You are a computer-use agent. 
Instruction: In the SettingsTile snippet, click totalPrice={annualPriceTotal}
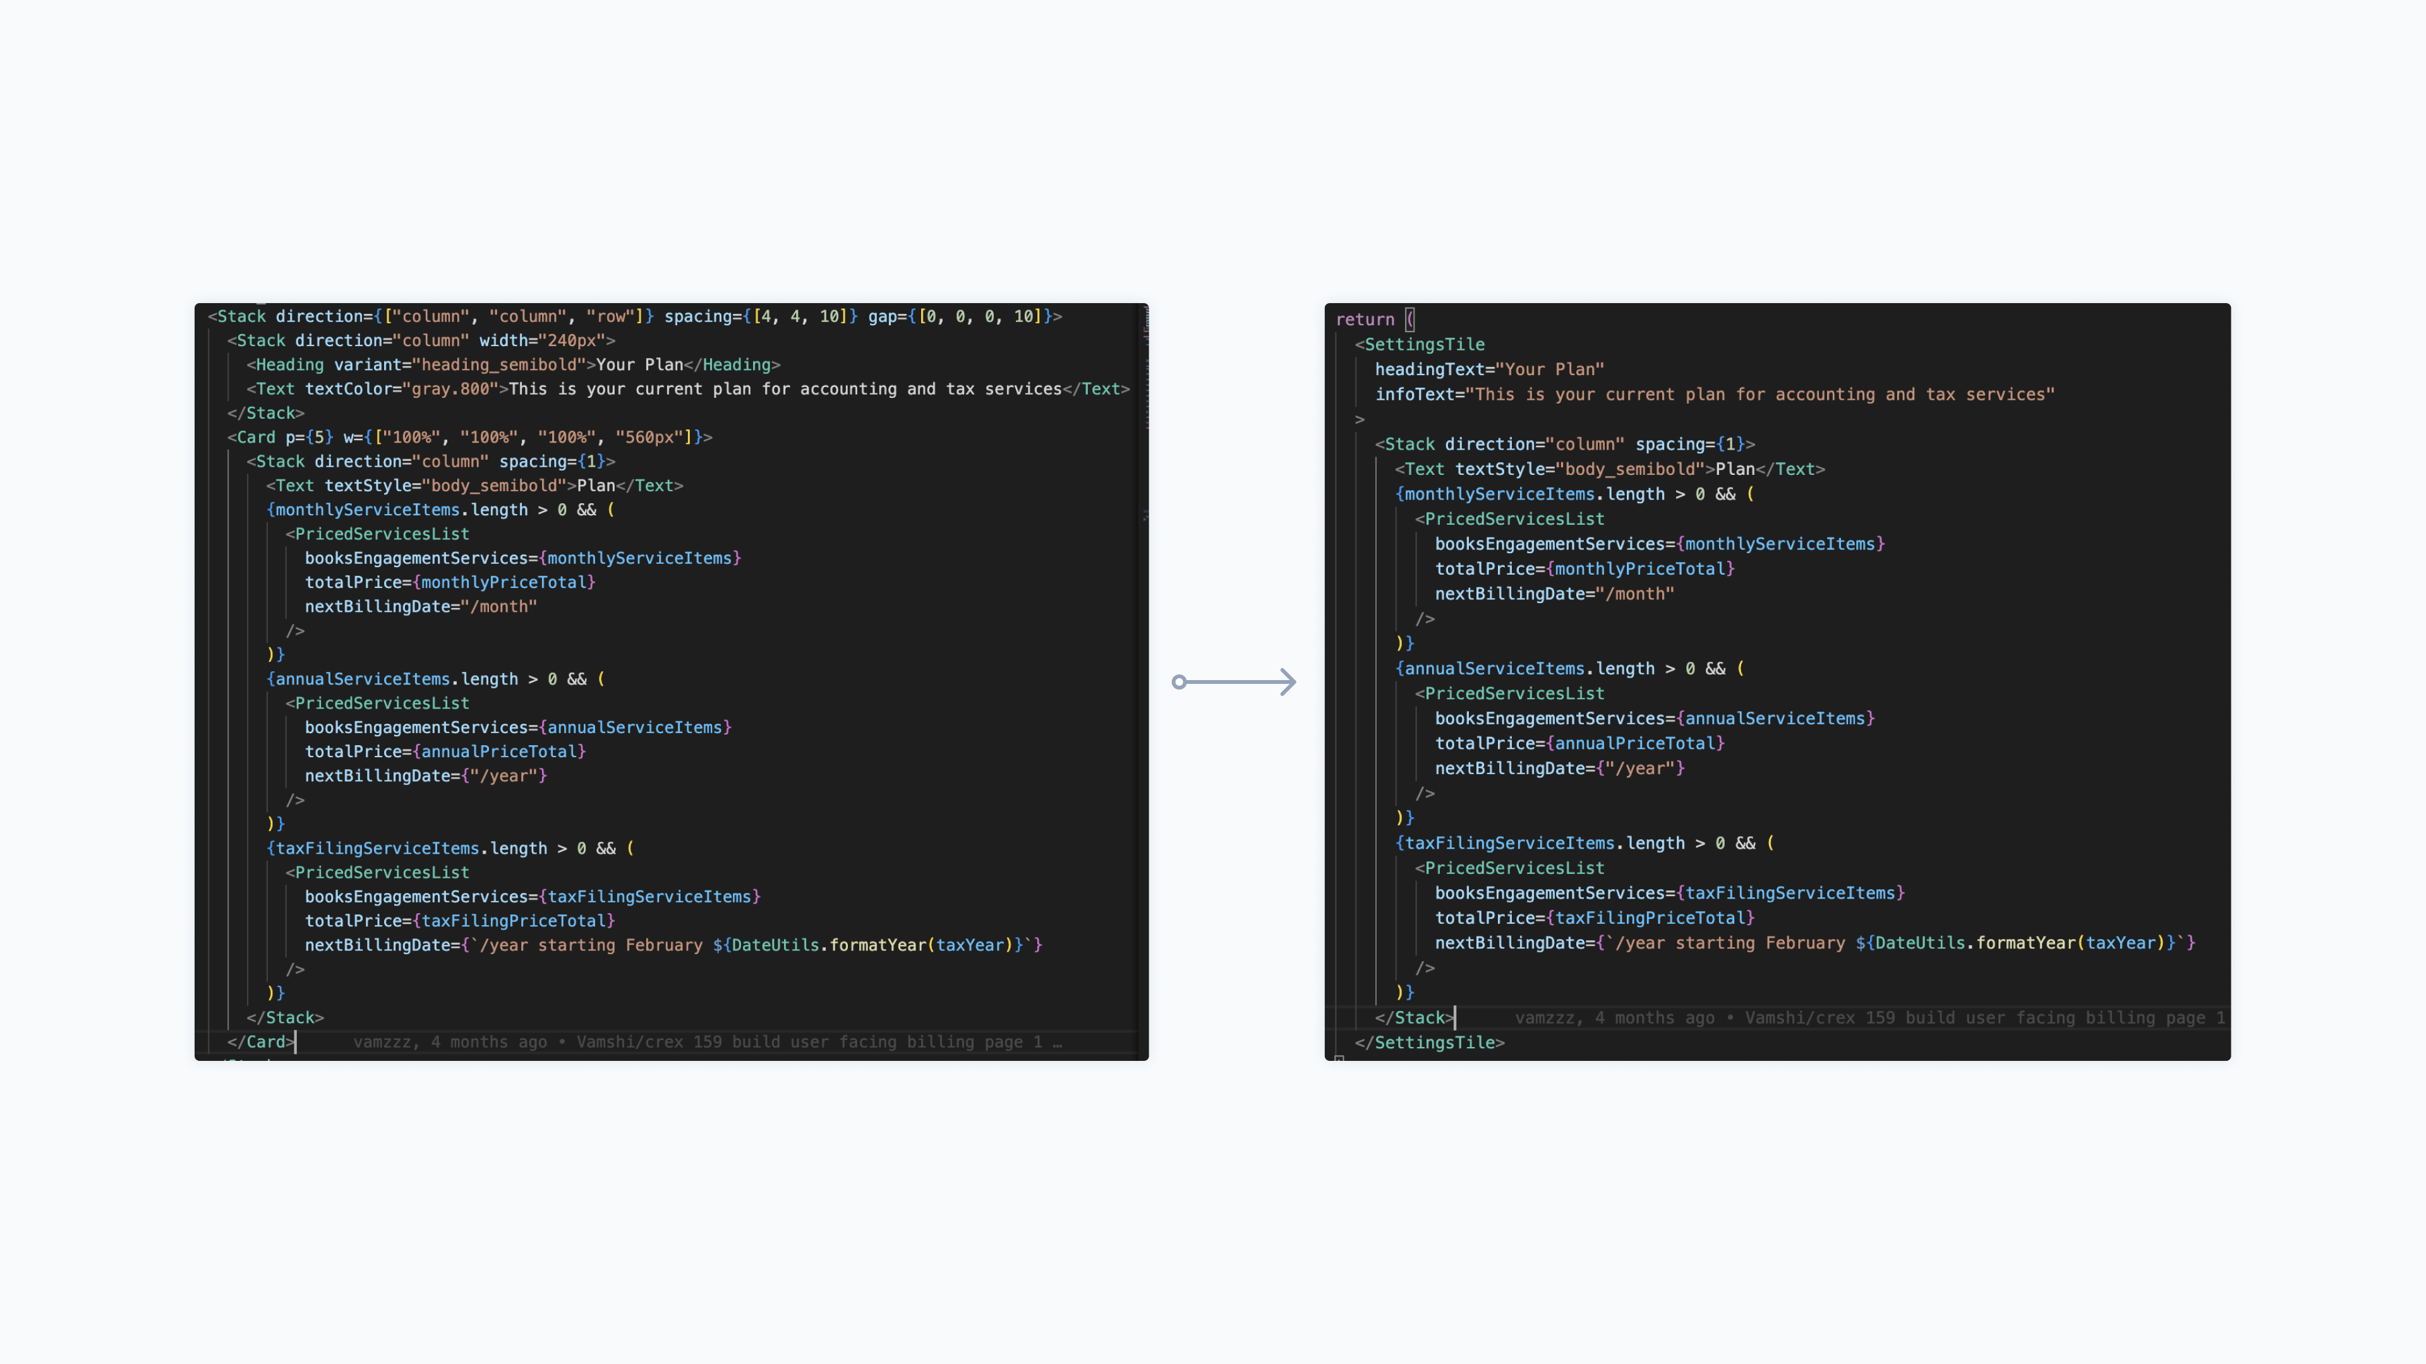[1580, 744]
